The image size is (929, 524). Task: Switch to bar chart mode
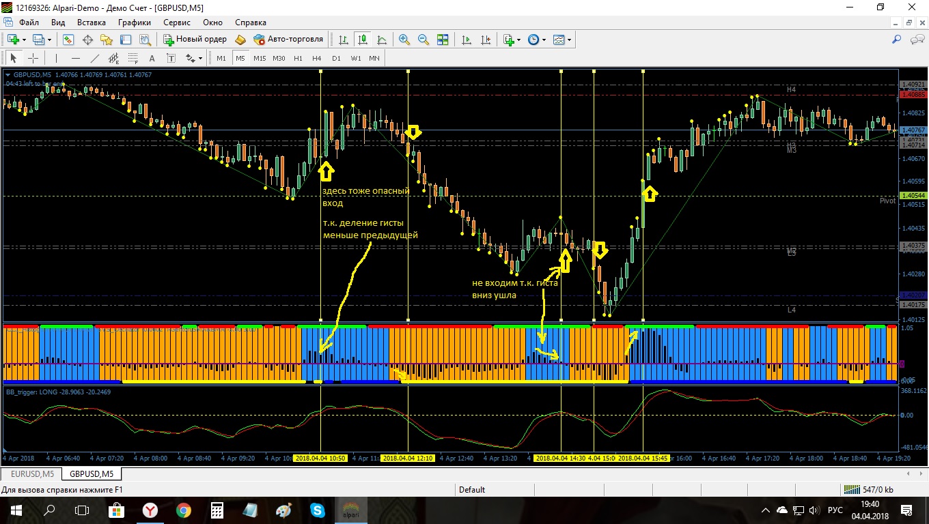pyautogui.click(x=344, y=40)
